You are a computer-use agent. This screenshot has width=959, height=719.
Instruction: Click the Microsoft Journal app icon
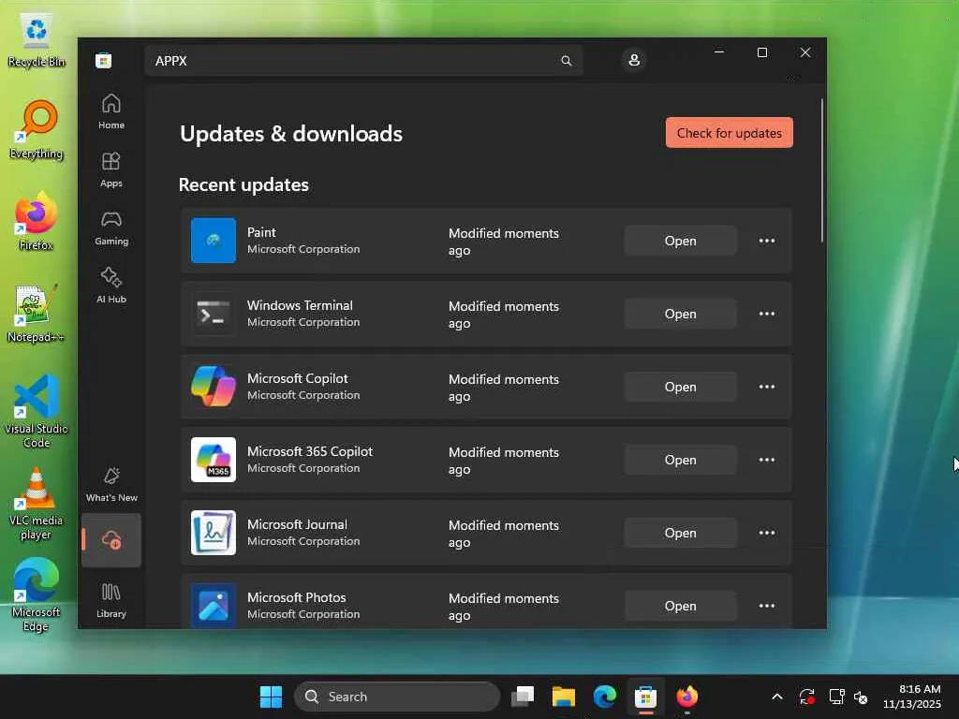[214, 533]
